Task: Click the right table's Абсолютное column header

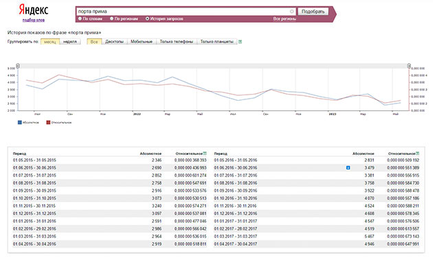Action: tap(363, 154)
